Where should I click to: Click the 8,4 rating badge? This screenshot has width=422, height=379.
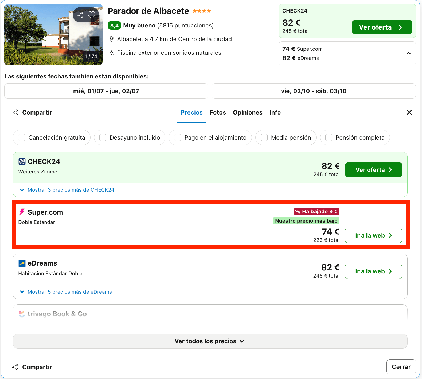coord(114,26)
